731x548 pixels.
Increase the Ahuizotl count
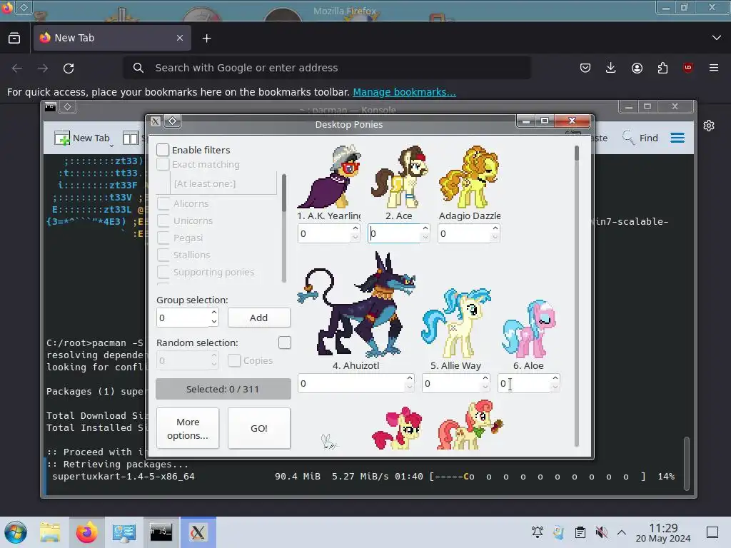tap(409, 378)
